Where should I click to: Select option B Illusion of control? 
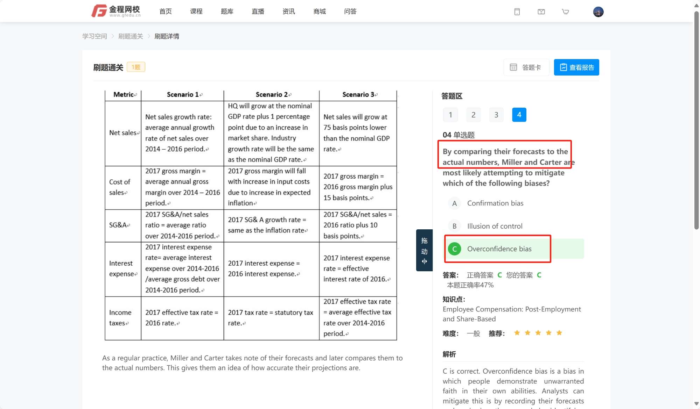pos(494,226)
